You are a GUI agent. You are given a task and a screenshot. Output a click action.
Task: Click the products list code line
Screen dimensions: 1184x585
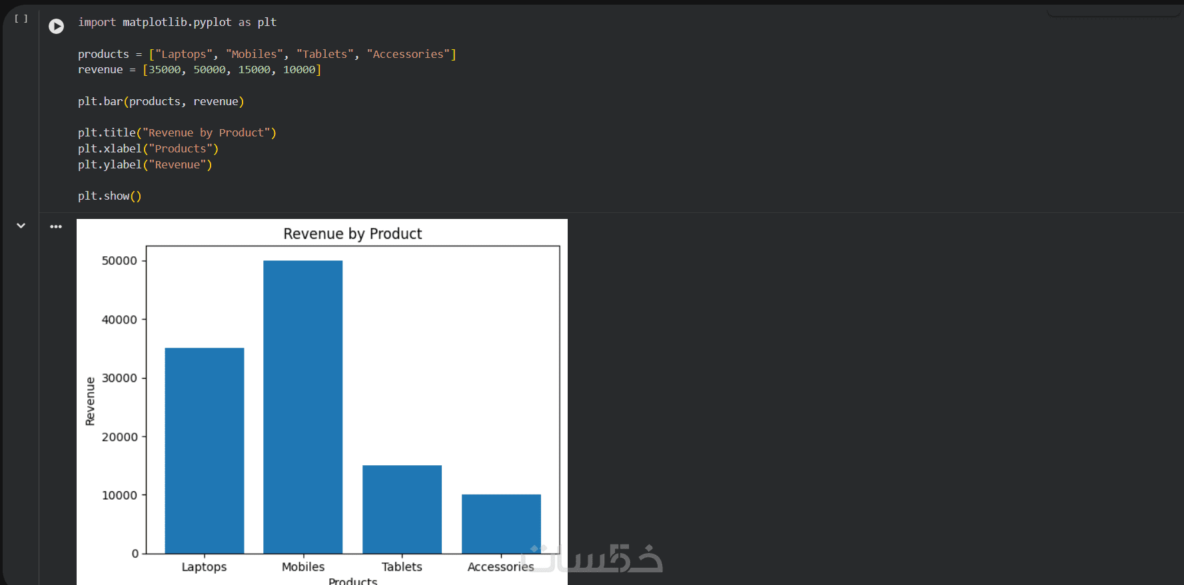(267, 54)
